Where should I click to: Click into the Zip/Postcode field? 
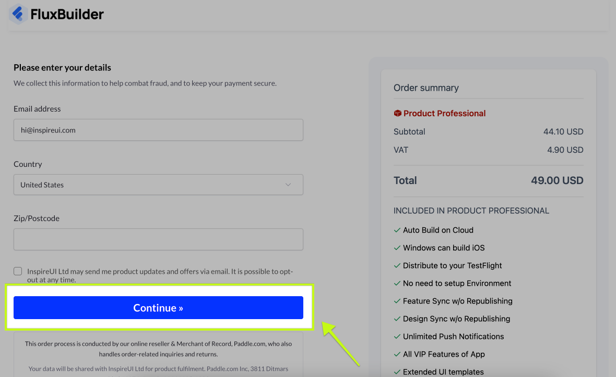click(158, 239)
